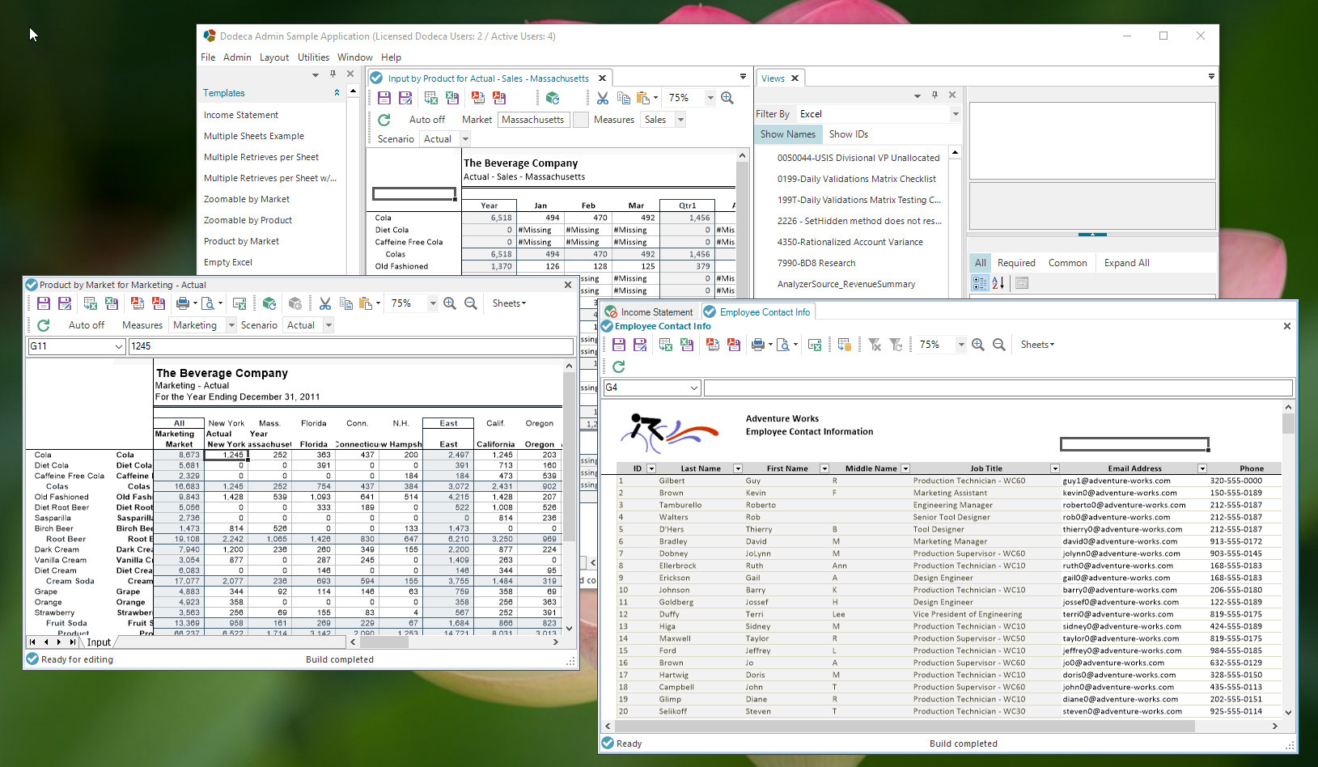Open Filter By Excel dropdown
Viewport: 1318px width, 767px height.
click(x=956, y=114)
